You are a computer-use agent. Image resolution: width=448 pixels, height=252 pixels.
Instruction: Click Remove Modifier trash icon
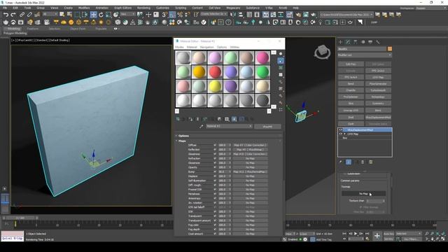(363, 162)
